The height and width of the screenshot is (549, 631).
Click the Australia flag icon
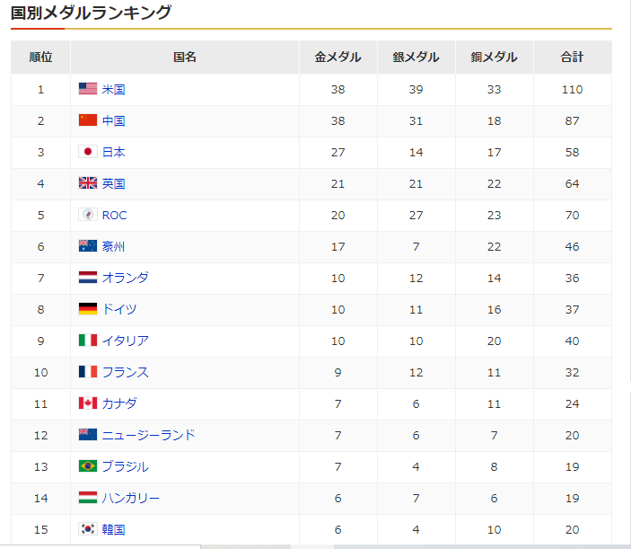(x=87, y=246)
